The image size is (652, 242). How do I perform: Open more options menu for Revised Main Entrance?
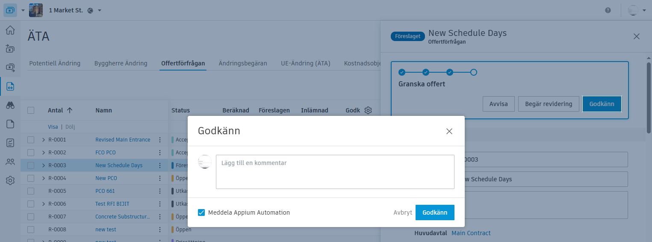click(x=160, y=140)
